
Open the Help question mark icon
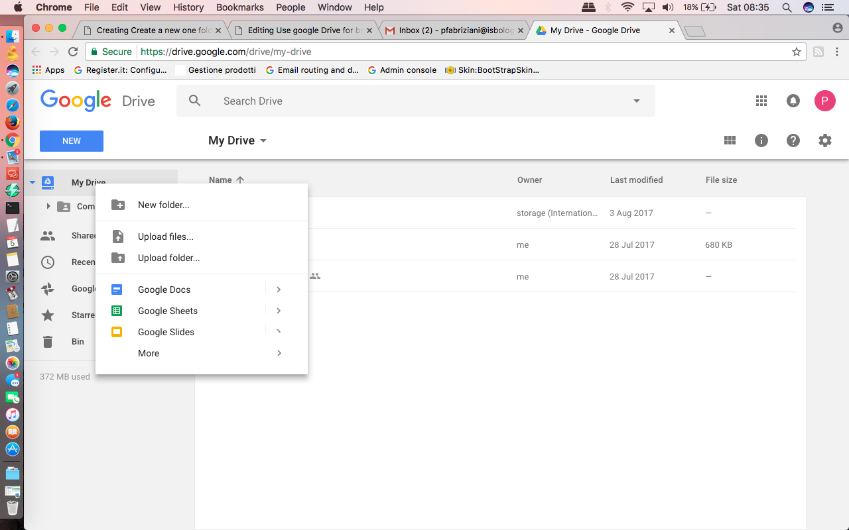pos(793,140)
